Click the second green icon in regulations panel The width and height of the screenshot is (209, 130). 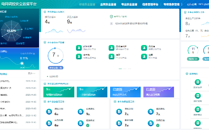[198, 96]
